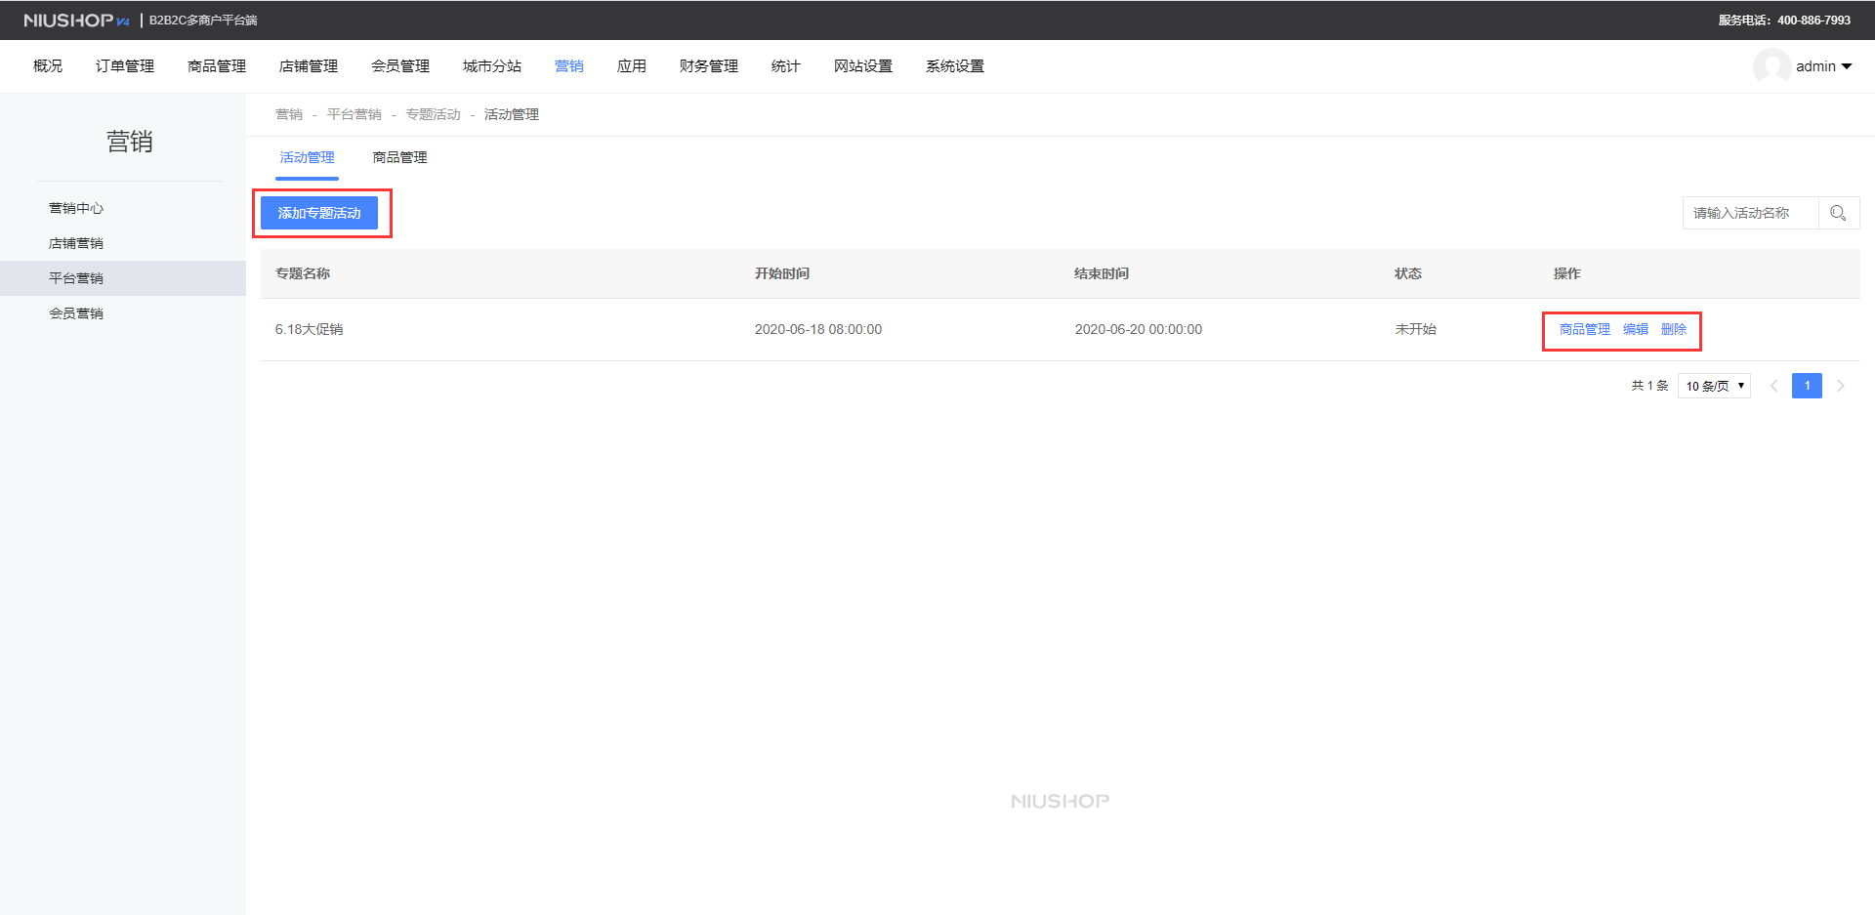Click the 开始时间 column header

pyautogui.click(x=782, y=273)
